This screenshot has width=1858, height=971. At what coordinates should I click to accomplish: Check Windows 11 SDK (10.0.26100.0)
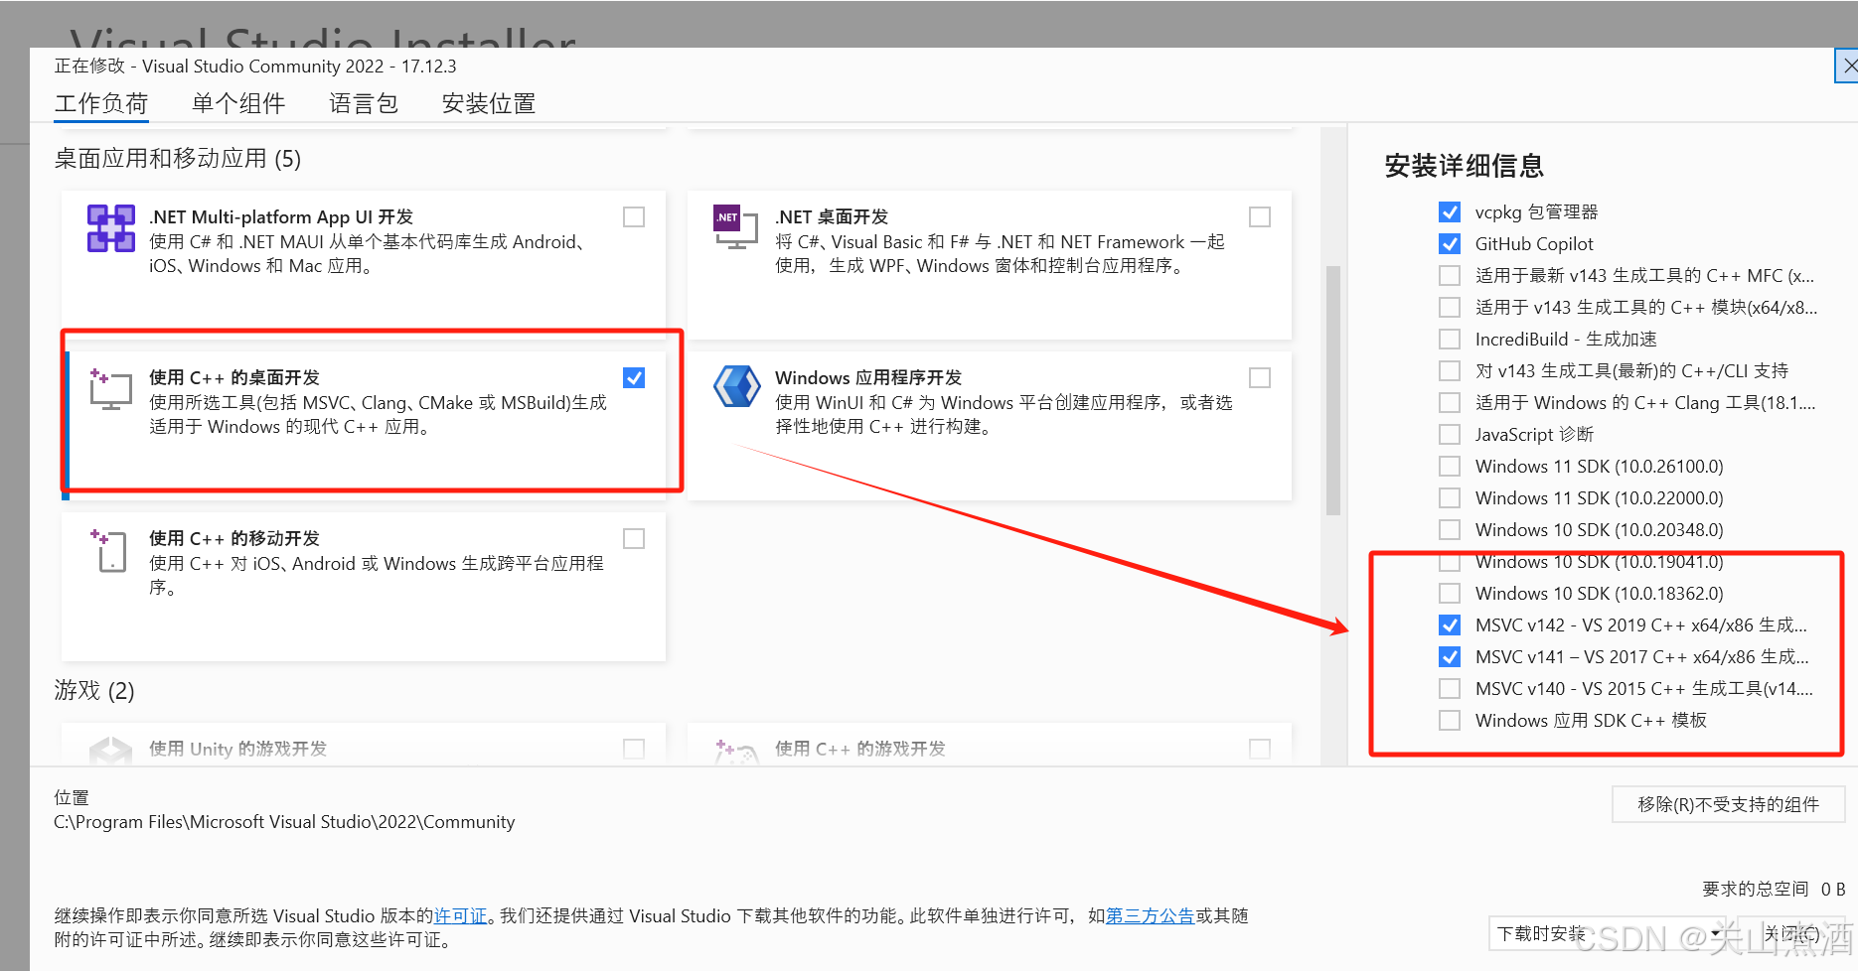(1450, 466)
